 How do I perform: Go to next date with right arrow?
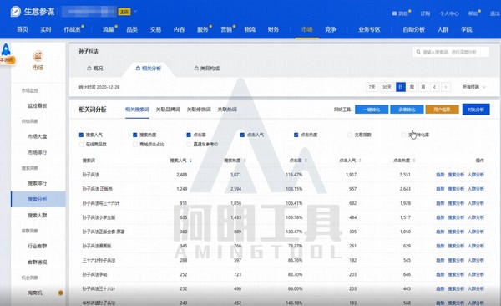[446, 87]
